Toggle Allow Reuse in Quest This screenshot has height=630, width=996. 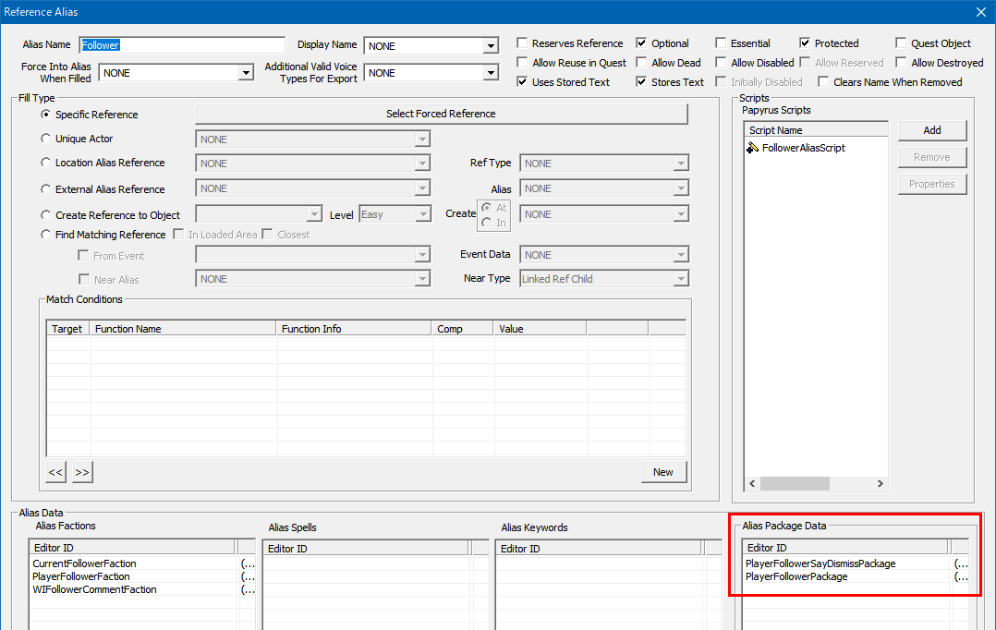(x=522, y=62)
